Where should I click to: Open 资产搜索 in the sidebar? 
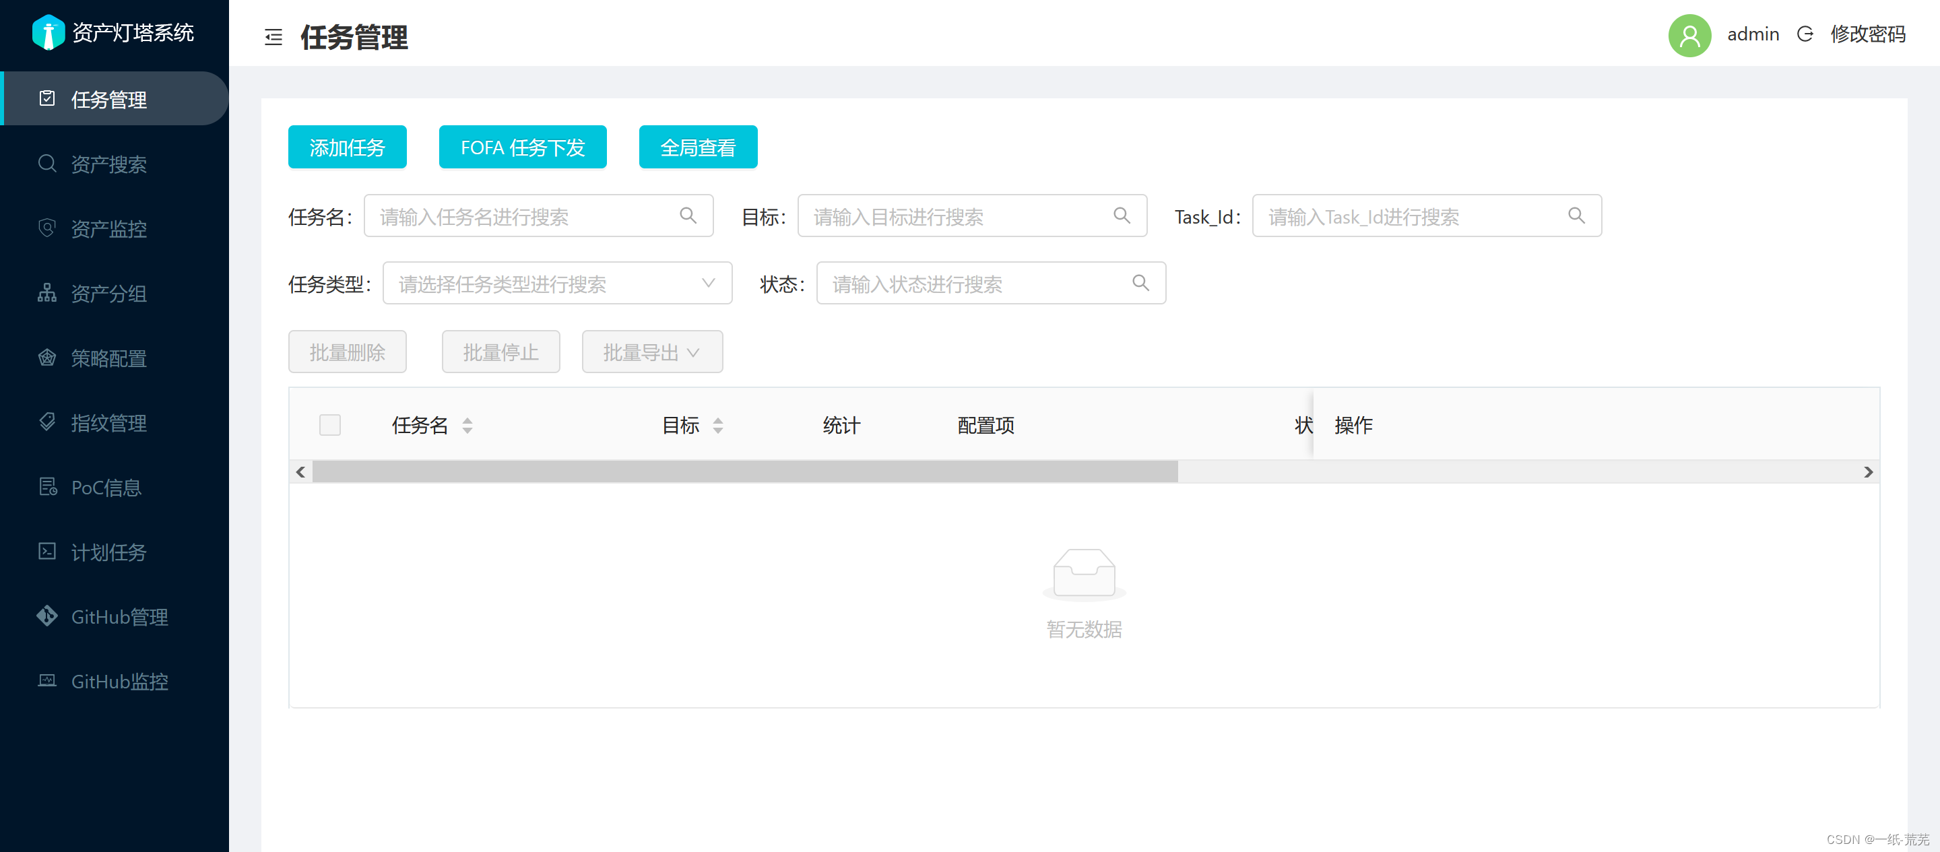point(108,164)
